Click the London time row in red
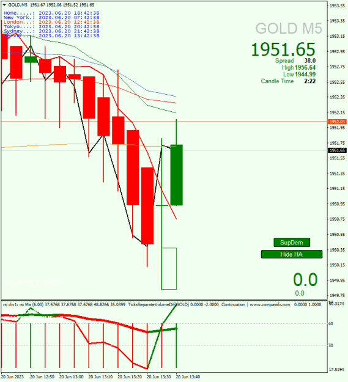The height and width of the screenshot is (382, 348). 51,22
